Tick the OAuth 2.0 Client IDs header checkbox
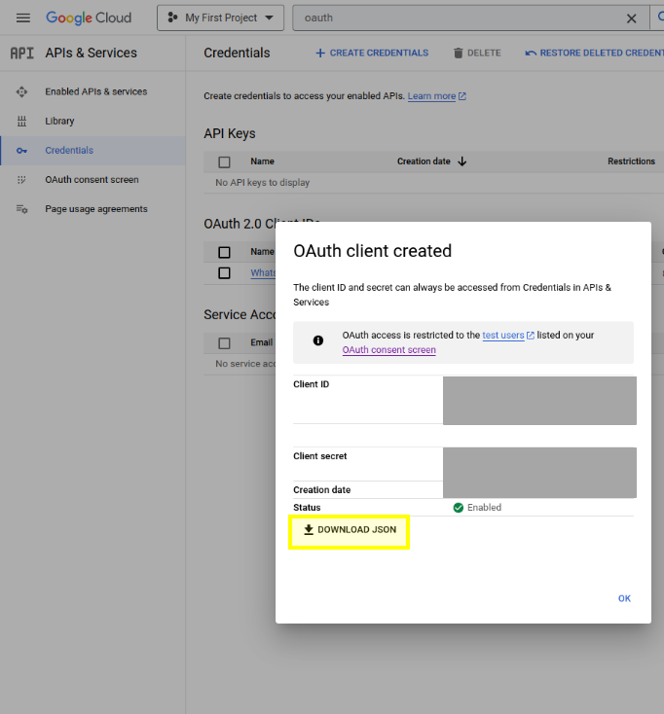This screenshot has height=714, width=664. click(224, 252)
